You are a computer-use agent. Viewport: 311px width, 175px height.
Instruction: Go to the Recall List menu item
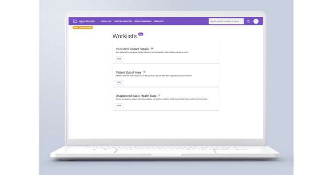tap(106, 21)
